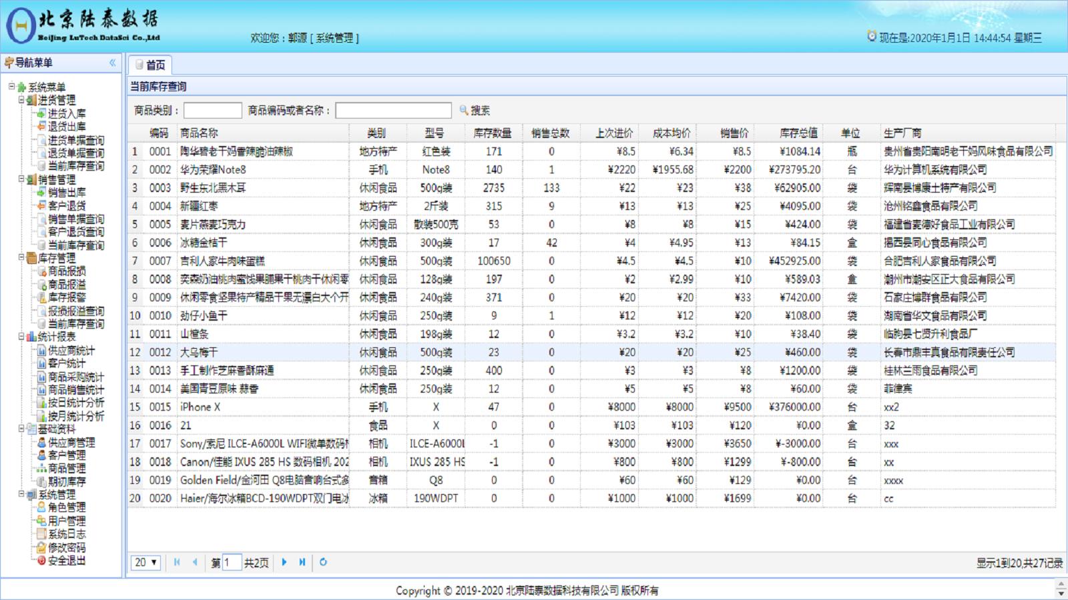Screen dimensions: 1068x600
Task: Open 供应商统计 report
Action: 71,351
